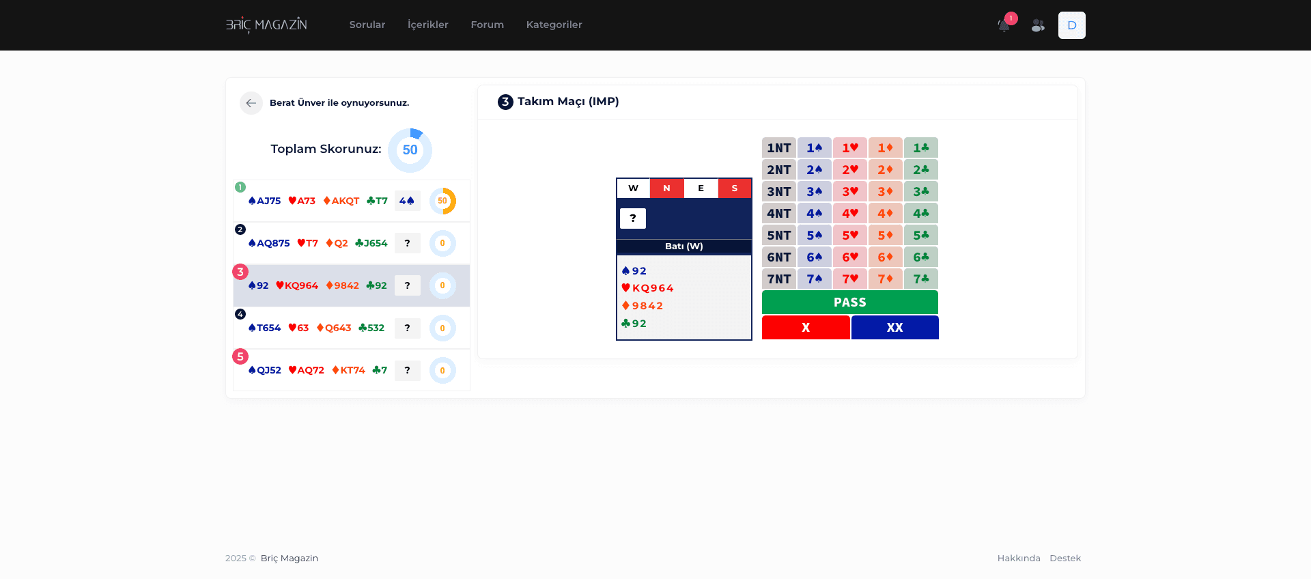Click the red X double button
The height and width of the screenshot is (579, 1311).
(x=806, y=327)
